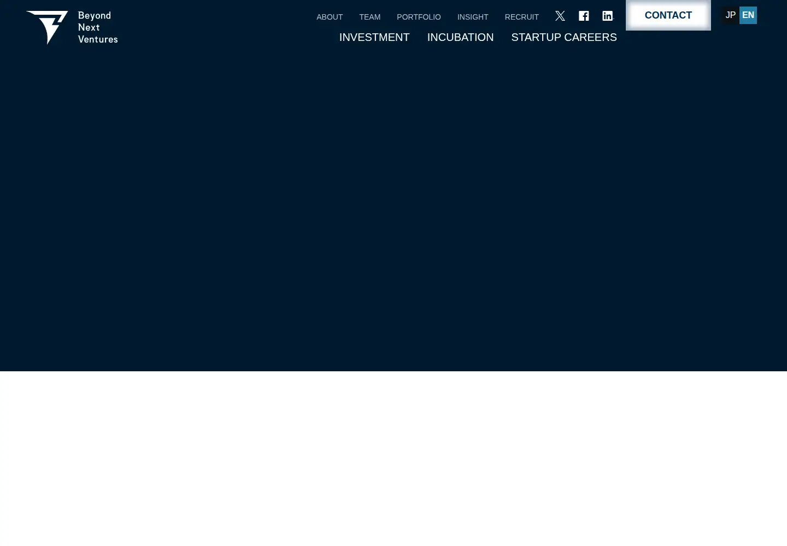Click the CONTACT button
787x546 pixels.
pos(668,15)
